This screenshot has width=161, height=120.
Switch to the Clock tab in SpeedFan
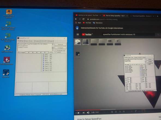(26, 41)
